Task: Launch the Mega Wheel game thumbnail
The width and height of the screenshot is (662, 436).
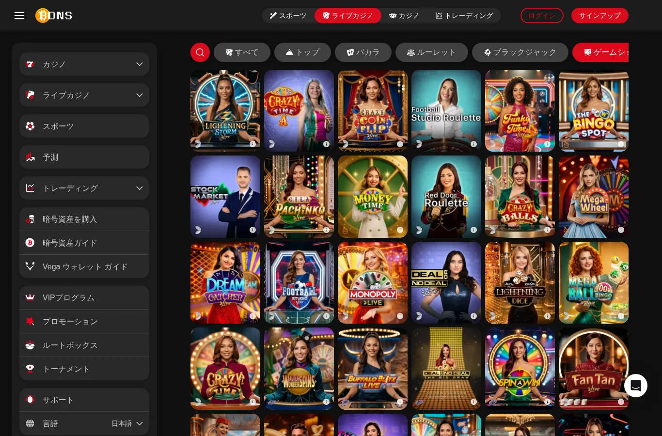Action: pos(594,197)
